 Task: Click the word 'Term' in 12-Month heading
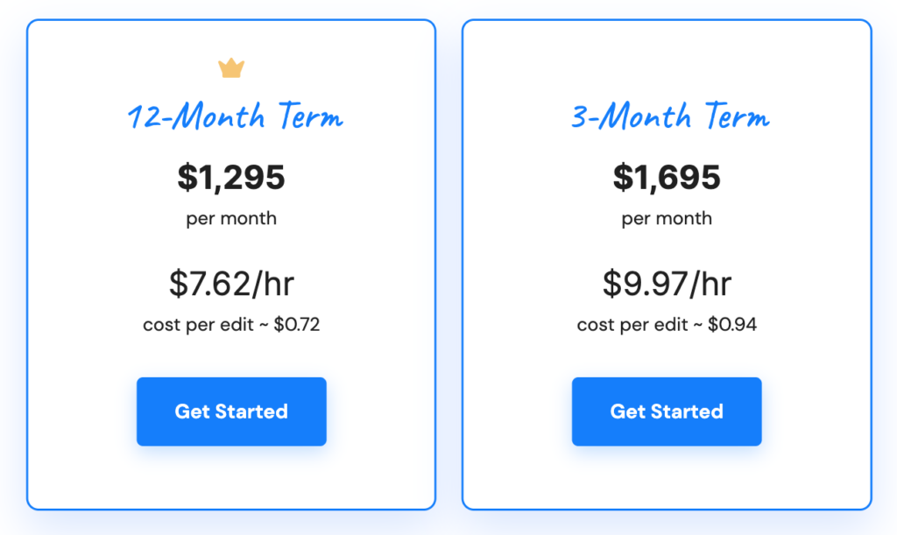[x=311, y=116]
